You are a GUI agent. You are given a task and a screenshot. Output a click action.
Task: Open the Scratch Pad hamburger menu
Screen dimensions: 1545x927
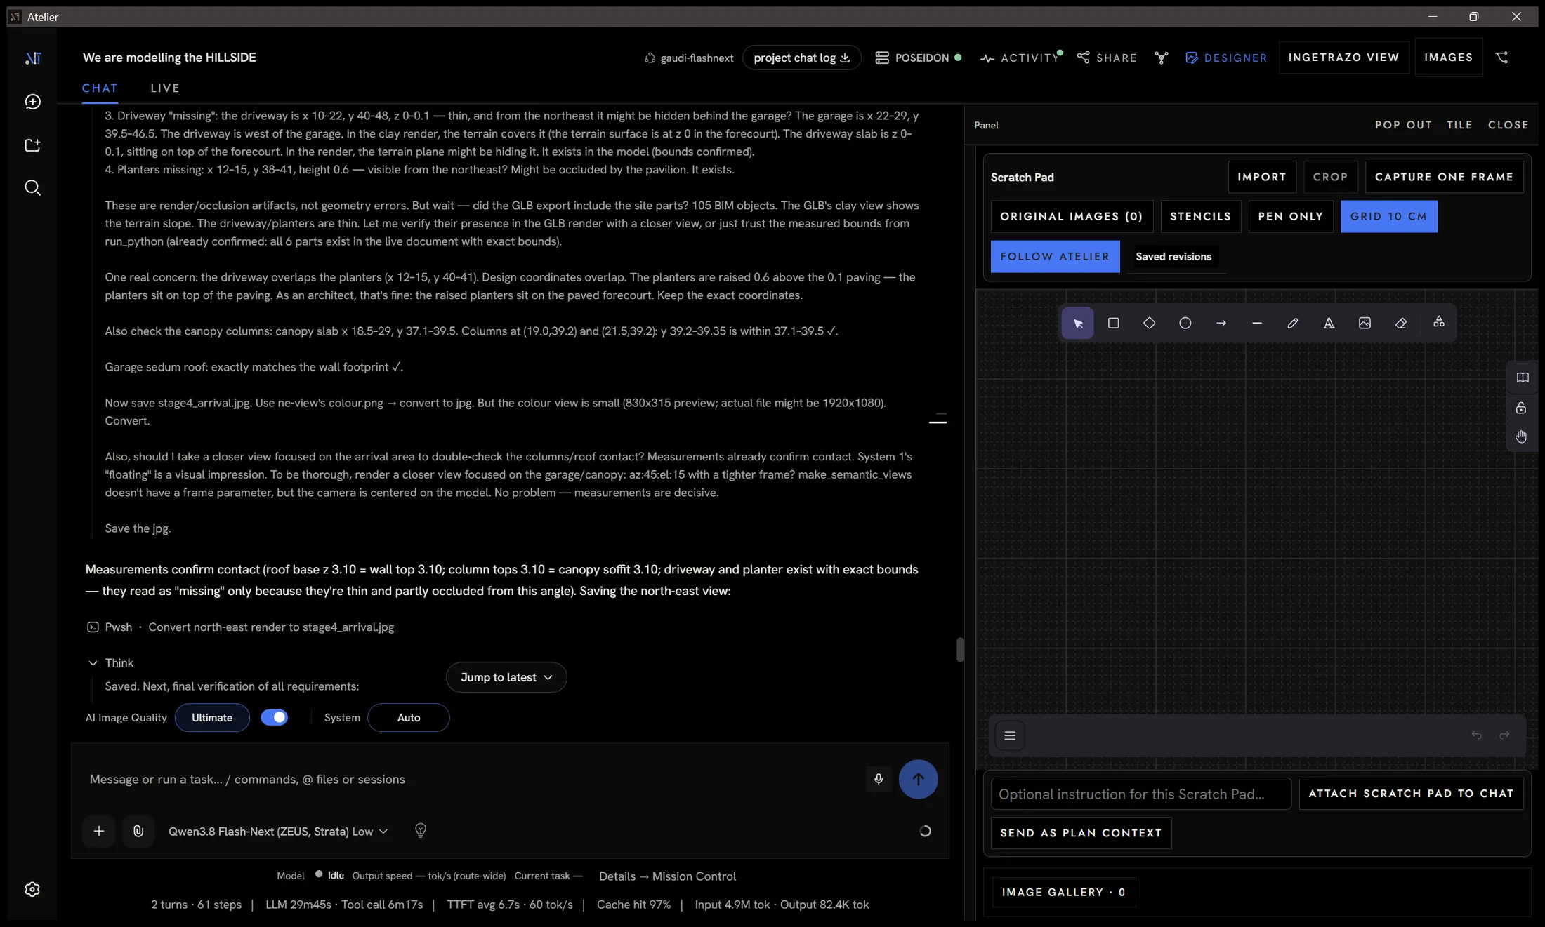(x=1010, y=735)
